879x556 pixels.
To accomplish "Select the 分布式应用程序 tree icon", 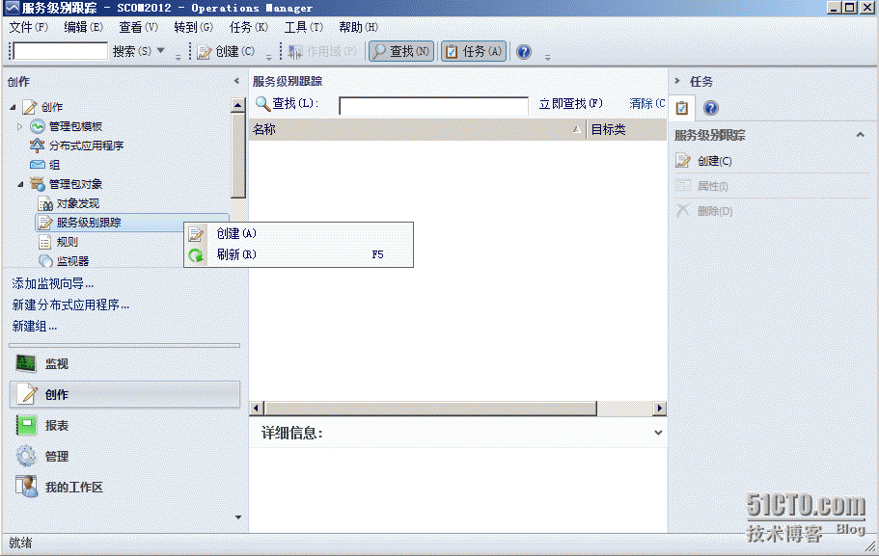I will [x=37, y=146].
